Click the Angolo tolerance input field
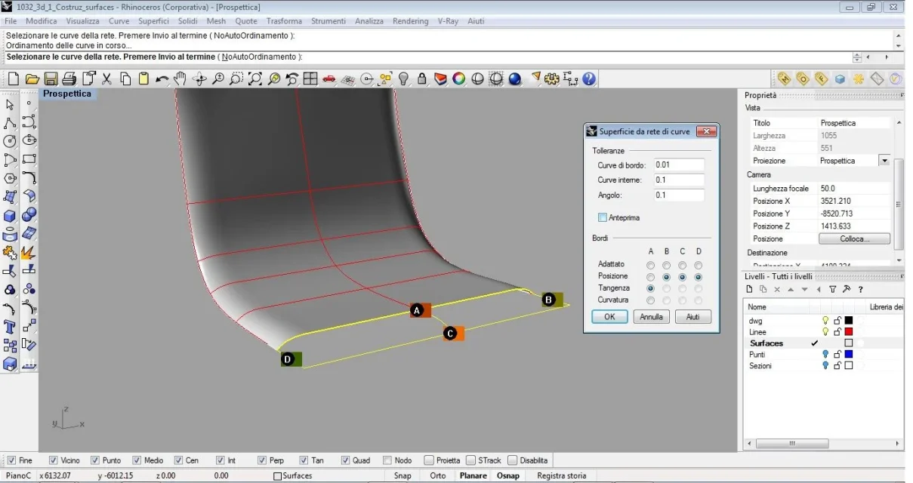The width and height of the screenshot is (913, 483). [x=679, y=195]
